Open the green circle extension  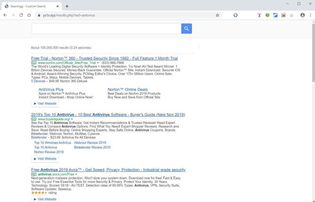pyautogui.click(x=267, y=15)
